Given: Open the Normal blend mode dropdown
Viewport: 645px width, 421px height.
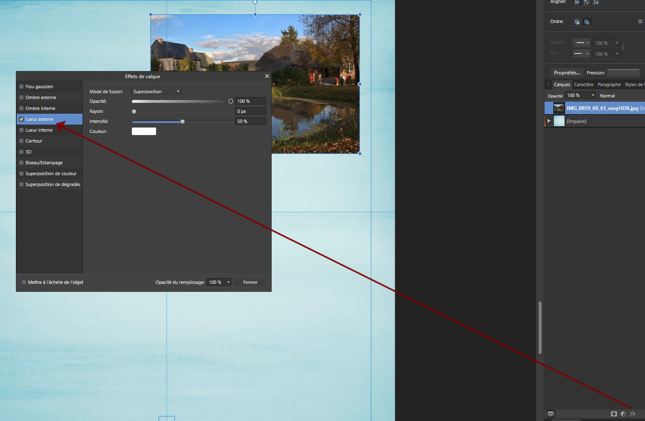Looking at the screenshot, I should 621,96.
